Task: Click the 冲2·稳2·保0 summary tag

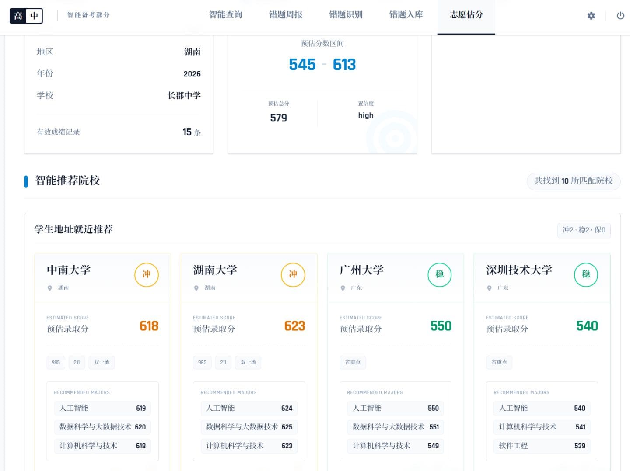Action: coord(584,230)
